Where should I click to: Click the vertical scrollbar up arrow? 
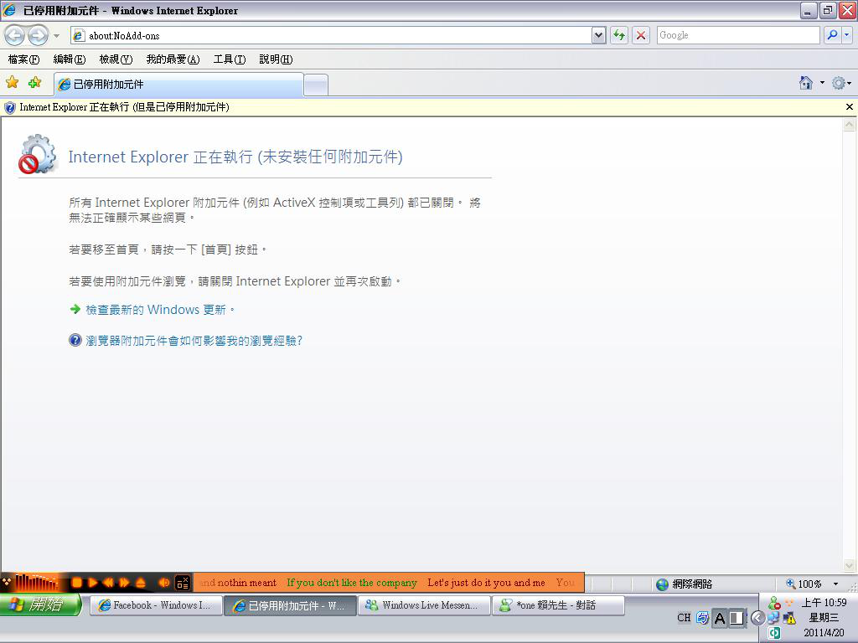pyautogui.click(x=850, y=125)
